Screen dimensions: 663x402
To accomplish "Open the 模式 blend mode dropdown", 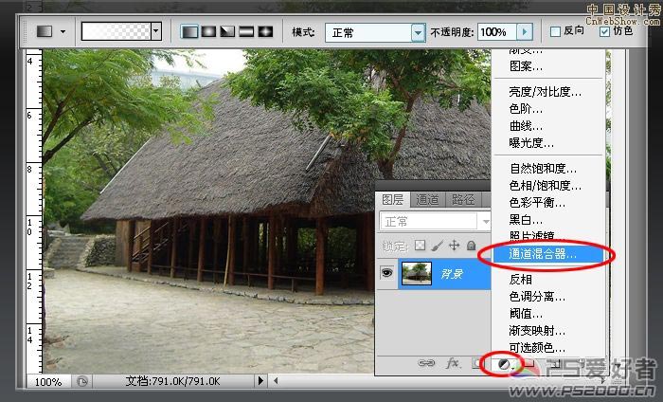I will tap(418, 32).
